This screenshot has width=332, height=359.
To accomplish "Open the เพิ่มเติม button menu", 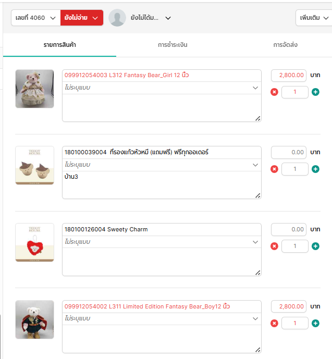I will point(314,18).
